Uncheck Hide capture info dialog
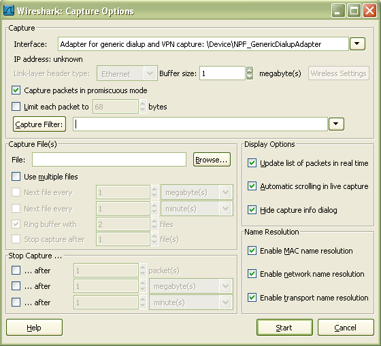The height and width of the screenshot is (346, 381). point(252,210)
